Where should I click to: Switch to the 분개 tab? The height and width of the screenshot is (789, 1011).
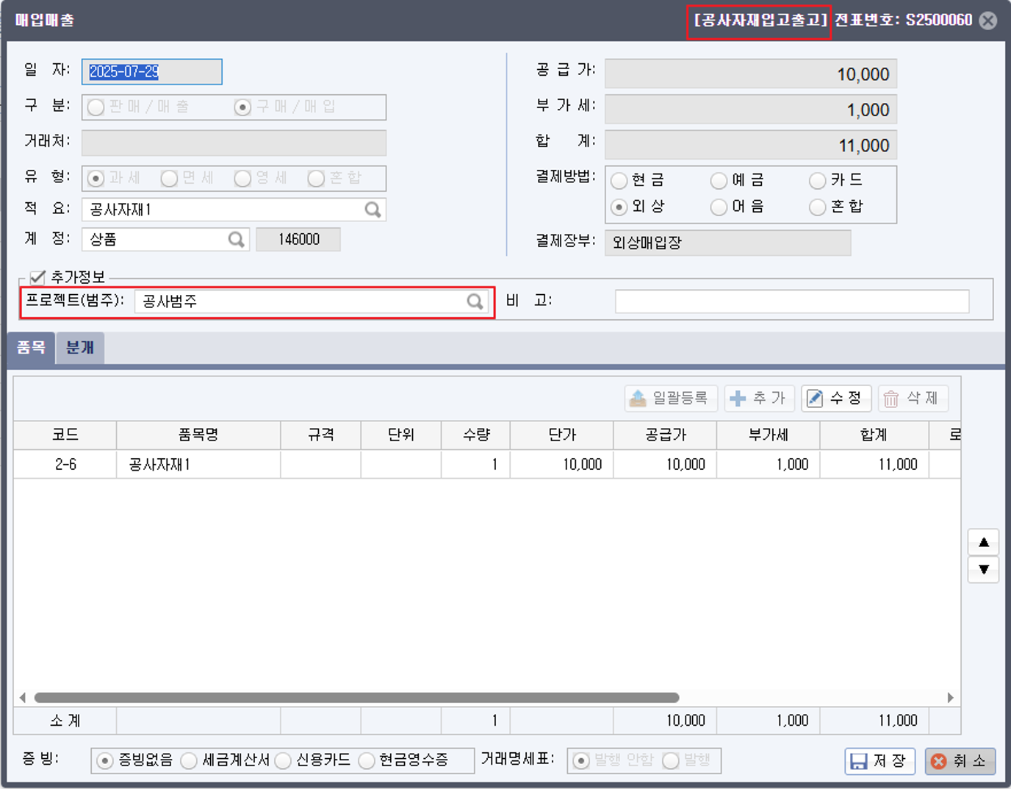[x=79, y=347]
